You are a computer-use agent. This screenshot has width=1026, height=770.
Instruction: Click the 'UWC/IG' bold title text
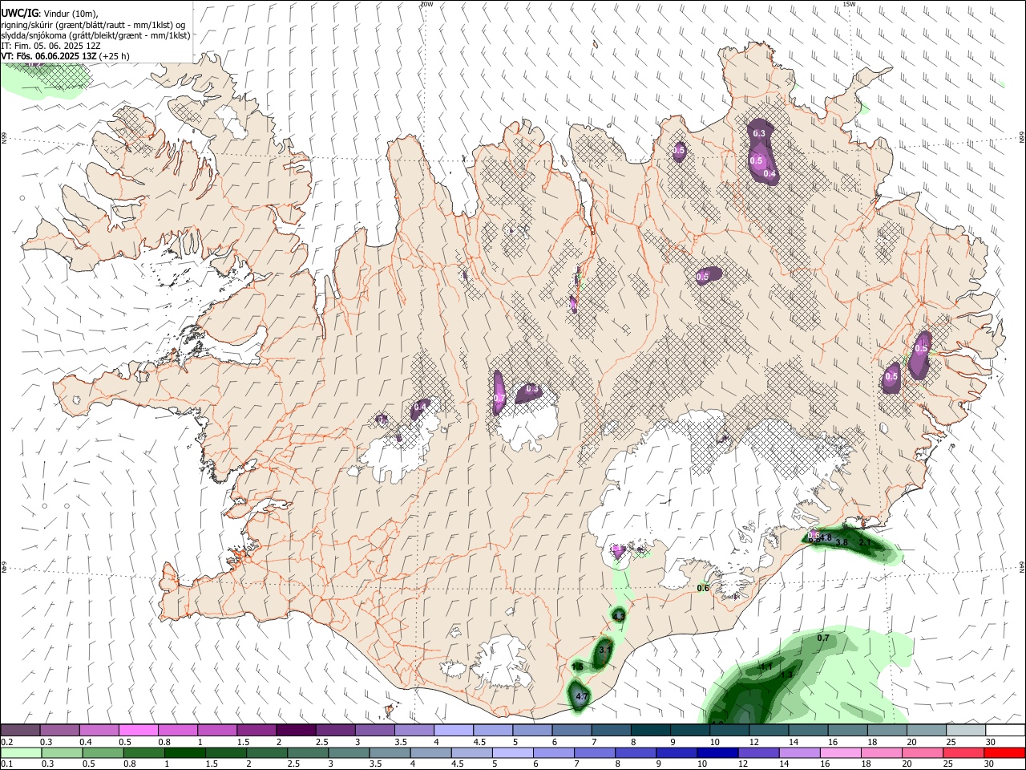click(x=19, y=12)
